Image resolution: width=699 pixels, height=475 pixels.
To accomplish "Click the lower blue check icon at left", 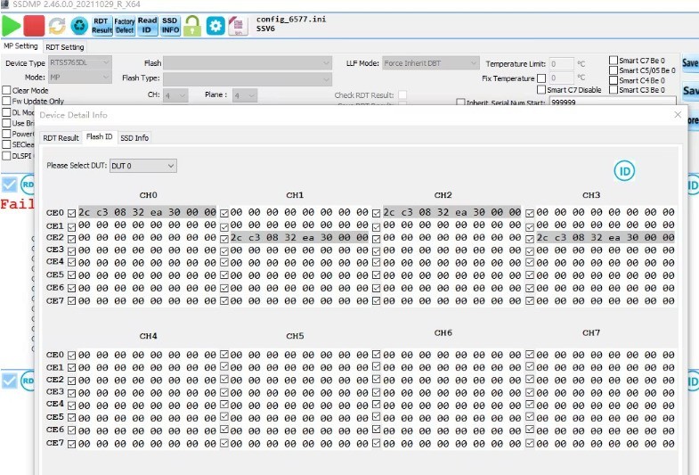I will click(9, 381).
